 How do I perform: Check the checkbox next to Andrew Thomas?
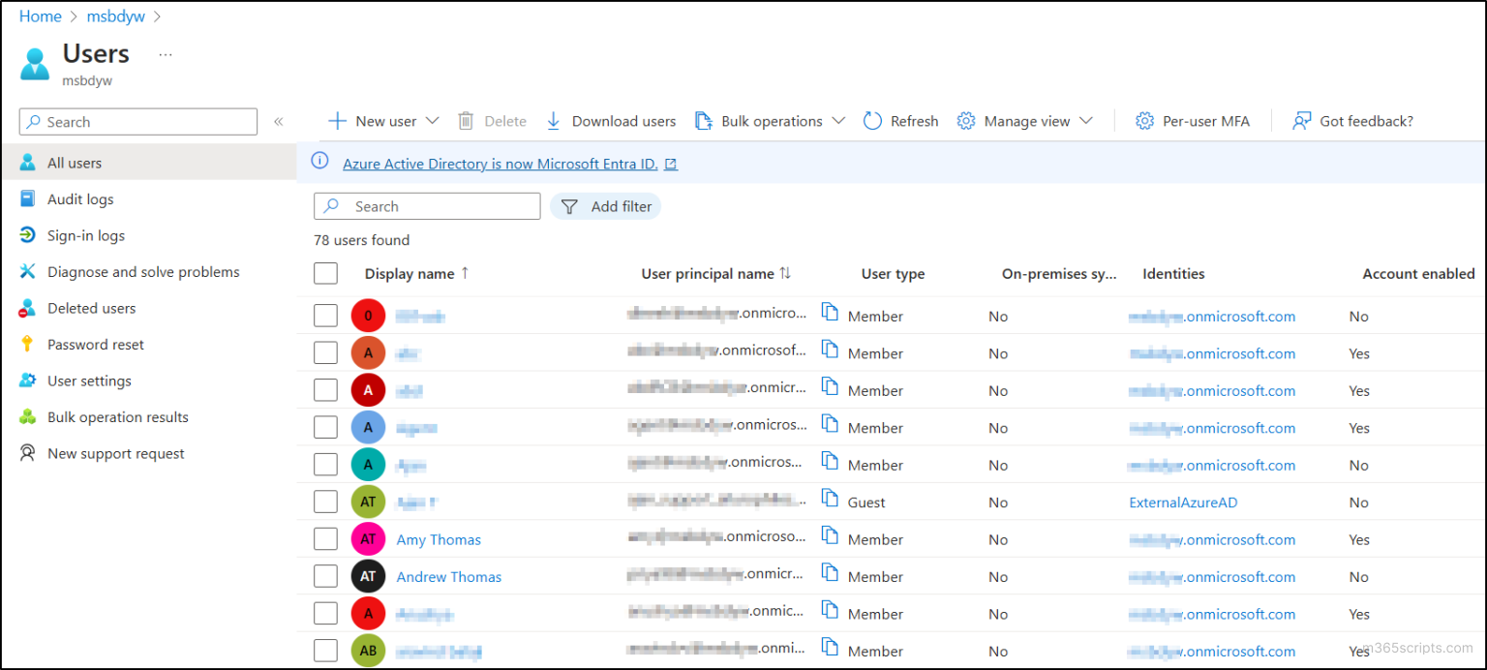325,575
